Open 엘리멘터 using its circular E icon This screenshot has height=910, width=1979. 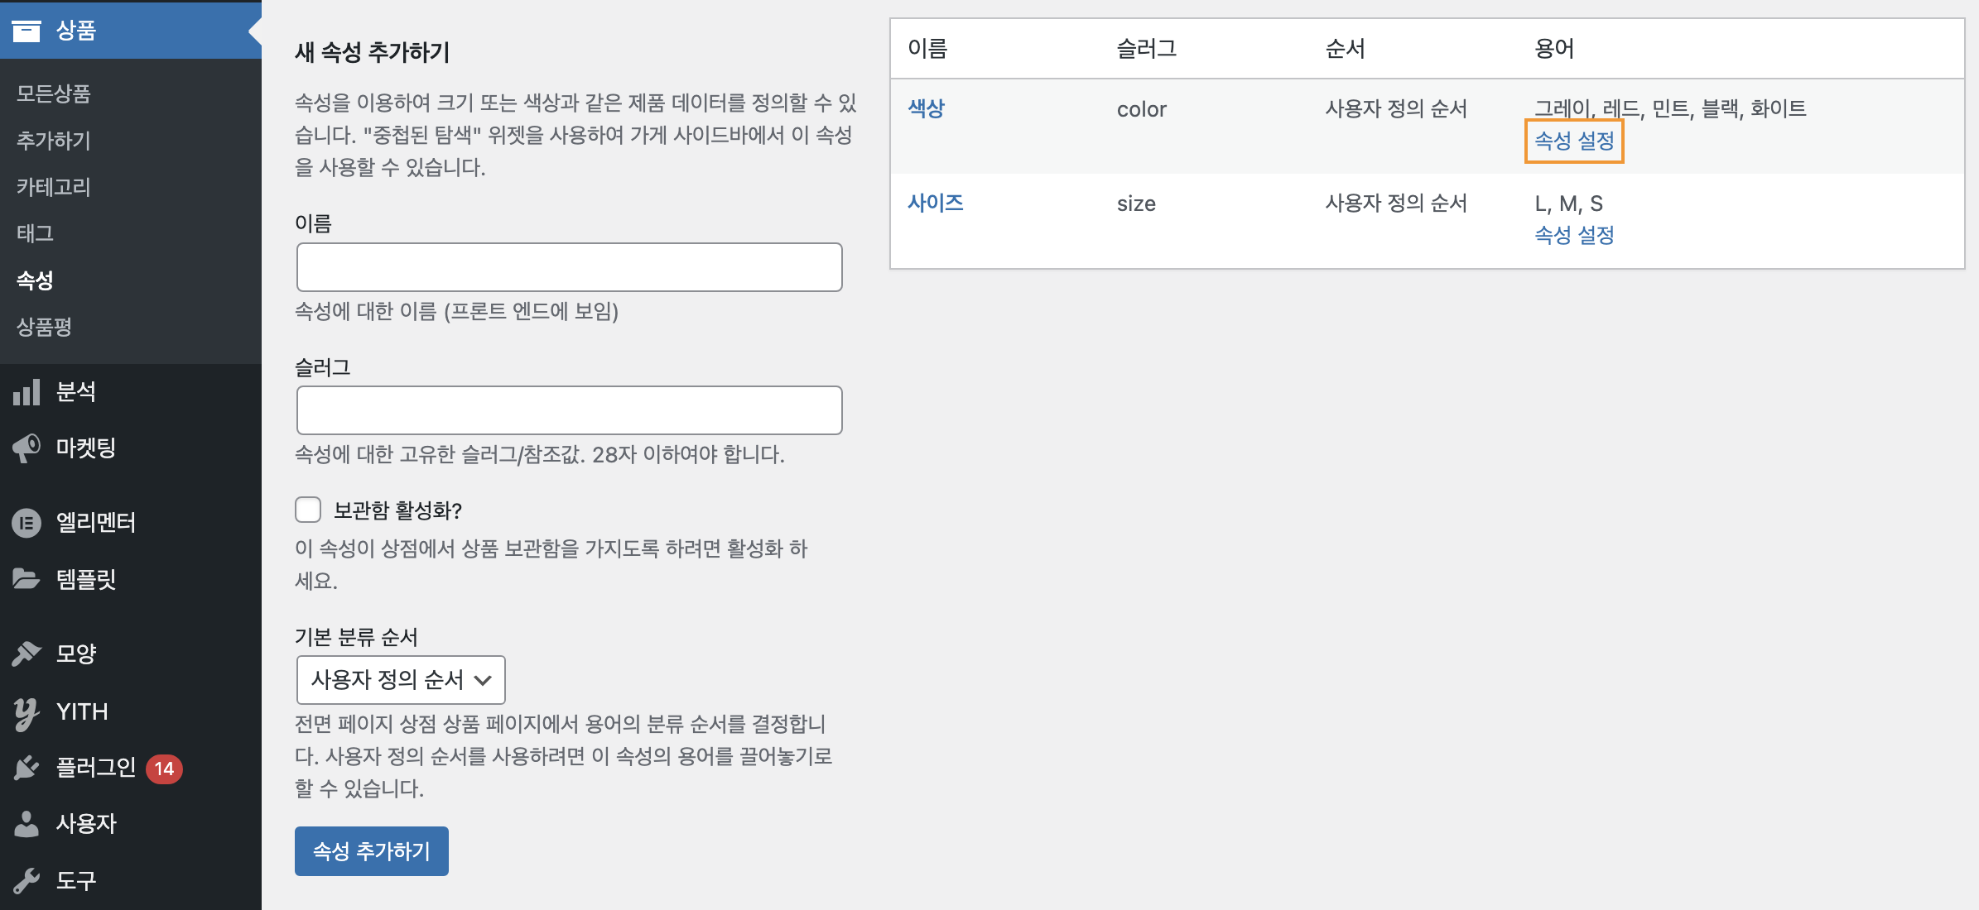(x=26, y=523)
